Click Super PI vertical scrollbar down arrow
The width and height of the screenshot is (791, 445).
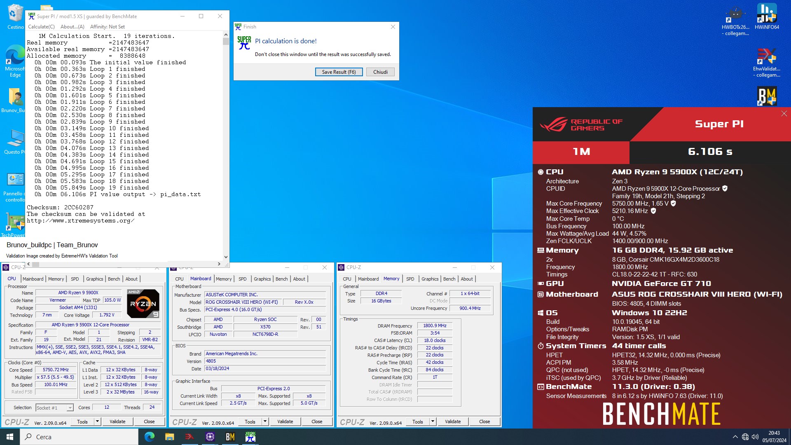[x=226, y=257]
